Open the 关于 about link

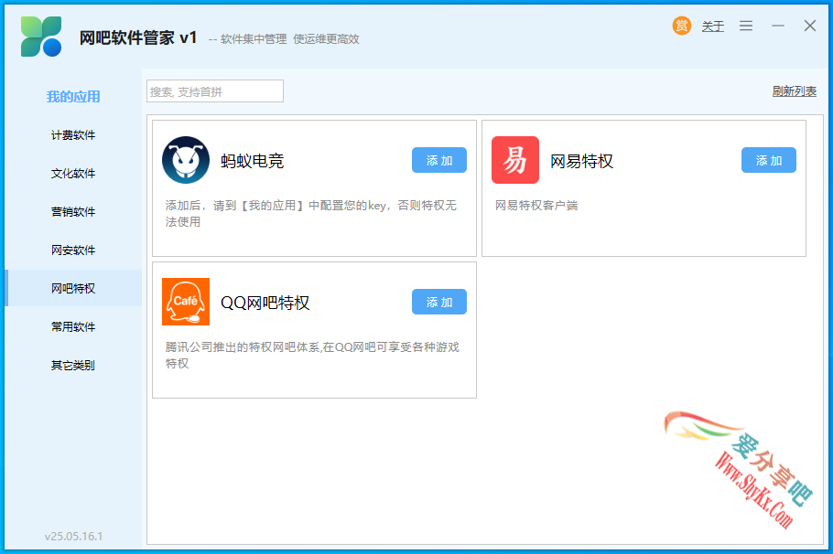pyautogui.click(x=712, y=27)
